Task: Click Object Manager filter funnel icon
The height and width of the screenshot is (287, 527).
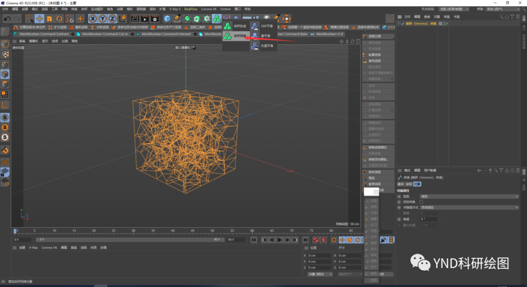Action: pos(512,17)
